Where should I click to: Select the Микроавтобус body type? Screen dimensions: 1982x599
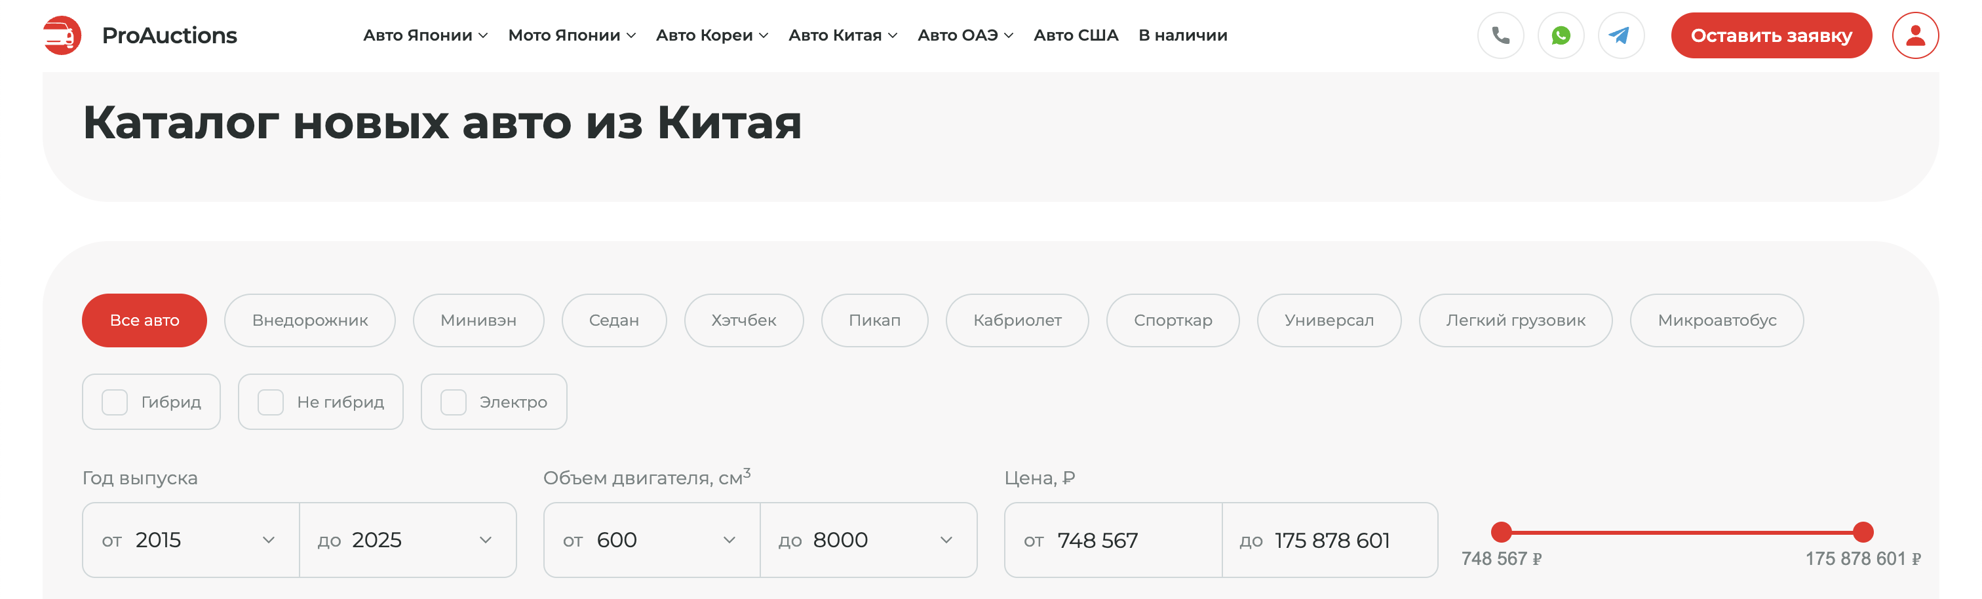1717,320
